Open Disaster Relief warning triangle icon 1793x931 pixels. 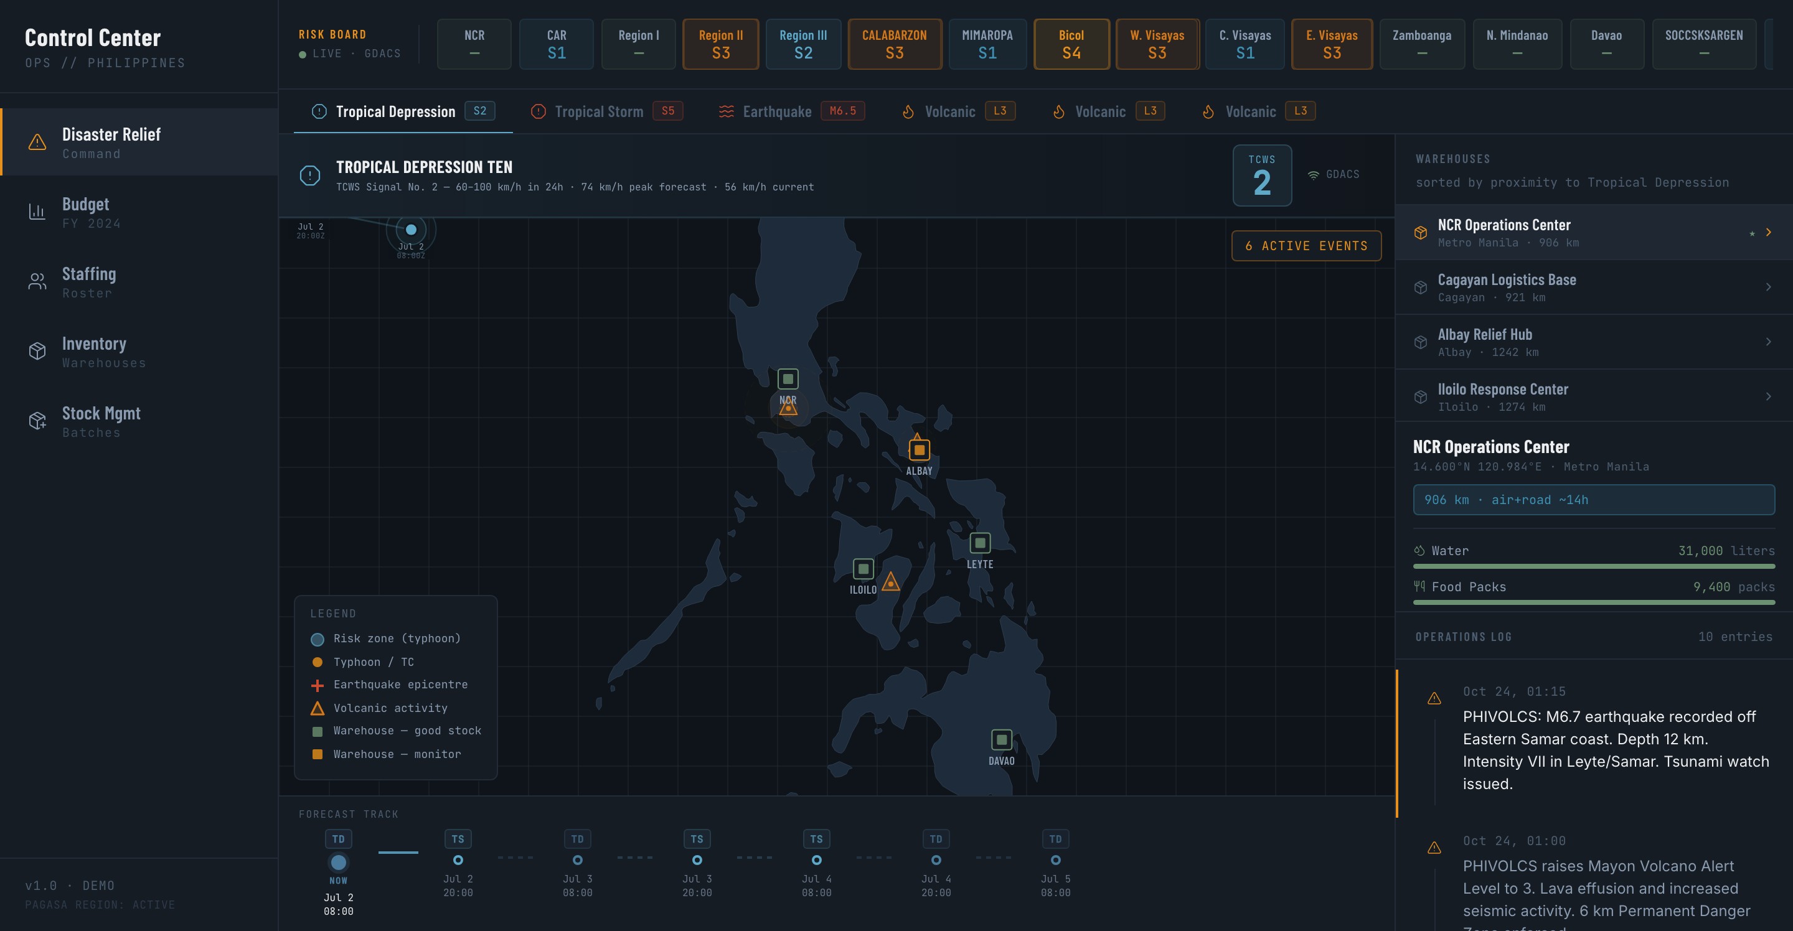[x=37, y=143]
